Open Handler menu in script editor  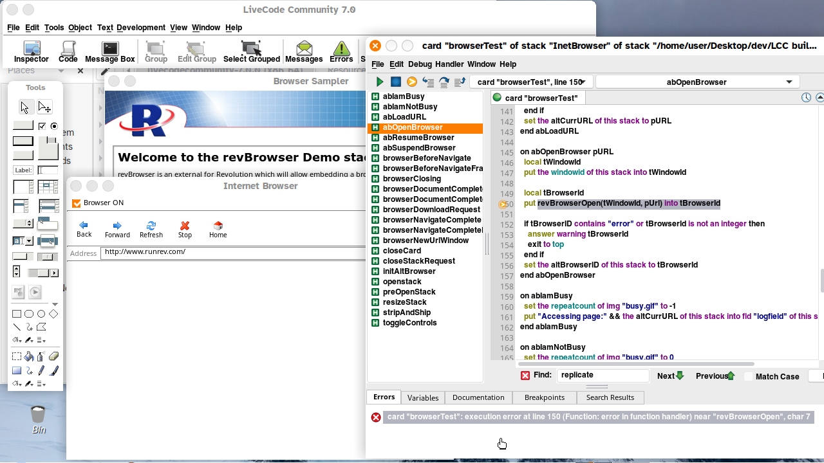click(449, 64)
